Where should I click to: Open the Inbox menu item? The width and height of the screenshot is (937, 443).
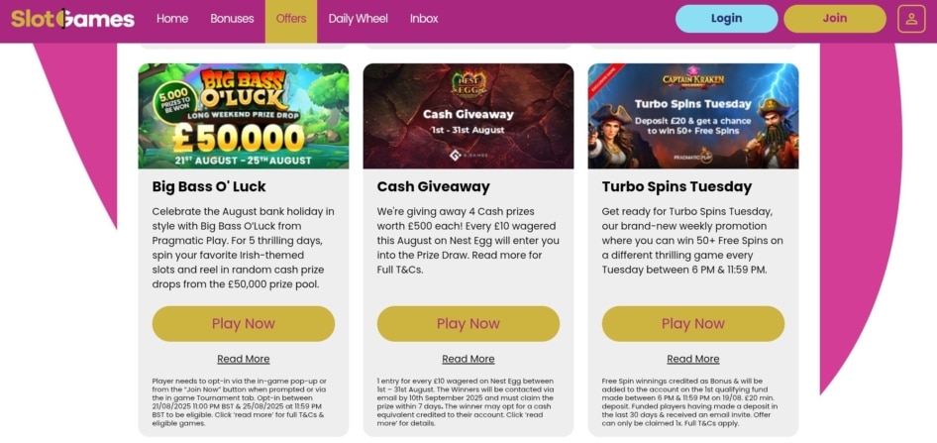tap(424, 19)
